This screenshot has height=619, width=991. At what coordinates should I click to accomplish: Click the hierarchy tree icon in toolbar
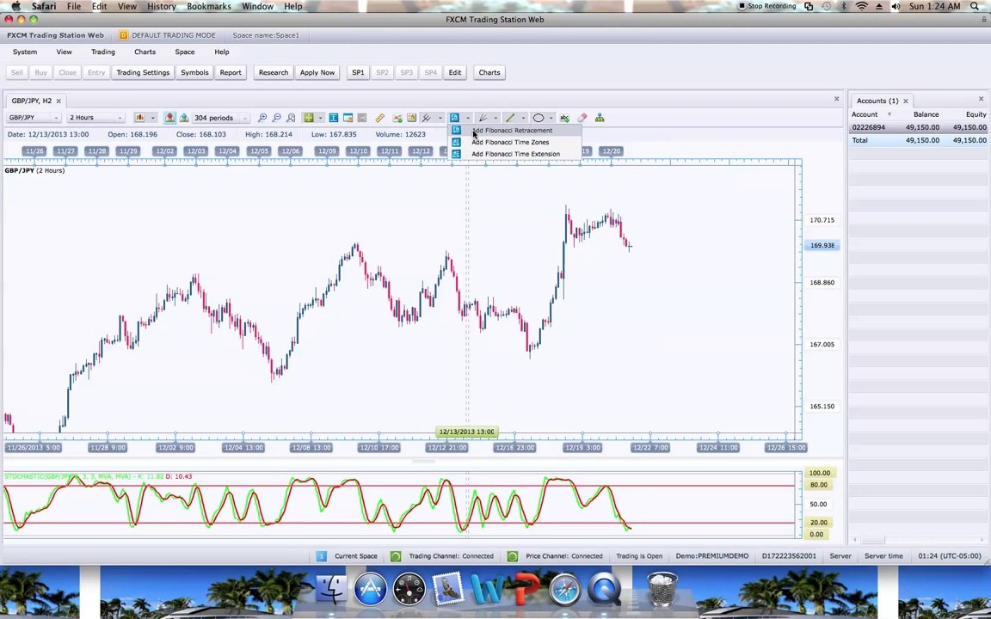tap(599, 118)
